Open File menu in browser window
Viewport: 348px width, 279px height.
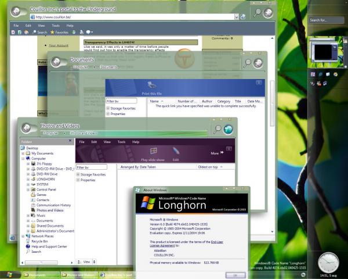tap(16, 26)
